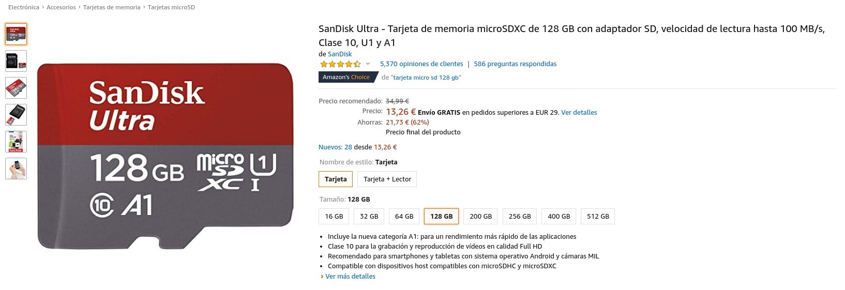The height and width of the screenshot is (290, 845).
Task: Open the 5,370 opiniones de clientes link
Action: point(421,64)
